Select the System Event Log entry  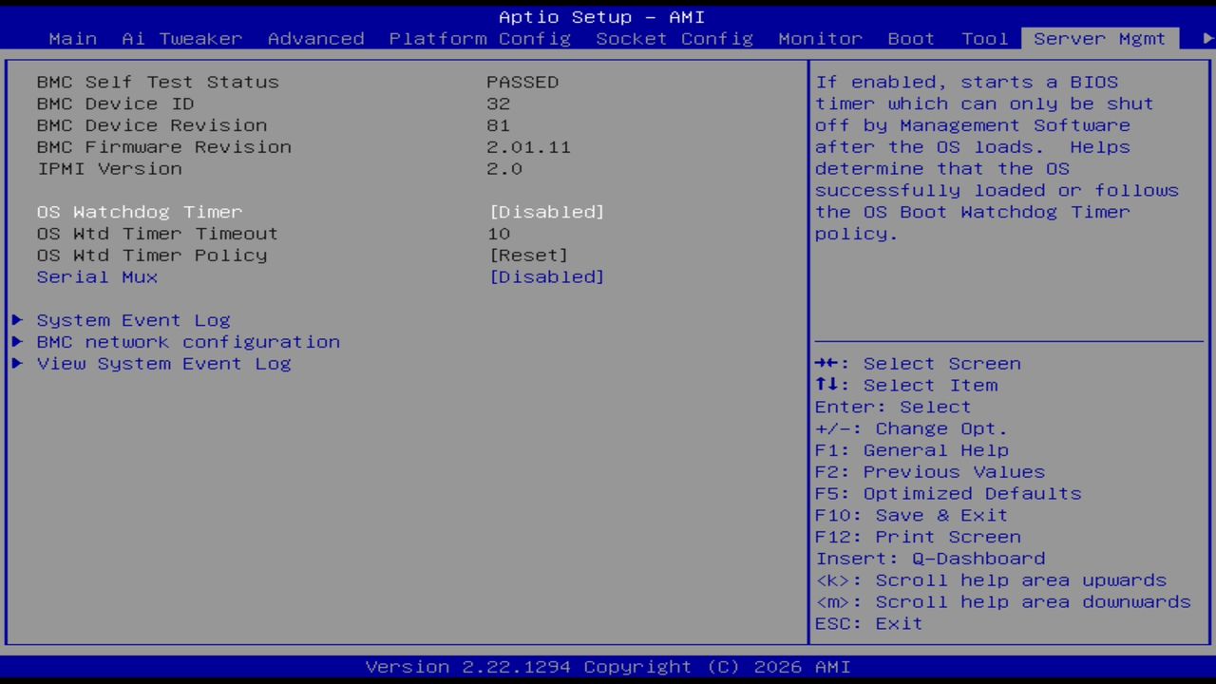click(x=133, y=320)
